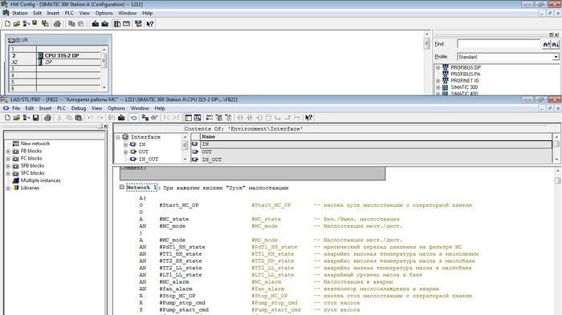Click the context Help arrow icon in HW Config toolbar
The width and height of the screenshot is (562, 315).
[150, 23]
